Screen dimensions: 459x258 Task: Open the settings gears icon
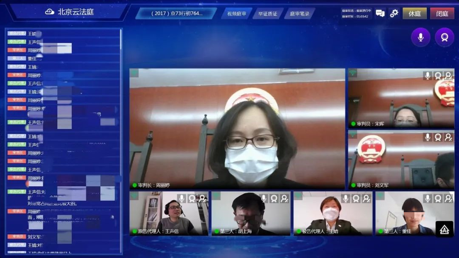click(394, 13)
